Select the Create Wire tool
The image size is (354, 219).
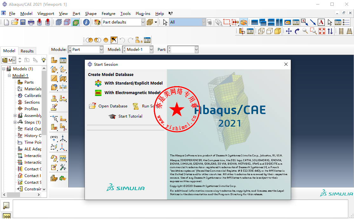pos(54,78)
